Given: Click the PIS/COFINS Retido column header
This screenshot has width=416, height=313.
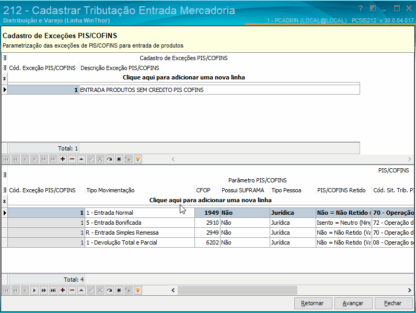Looking at the screenshot, I should 344,190.
